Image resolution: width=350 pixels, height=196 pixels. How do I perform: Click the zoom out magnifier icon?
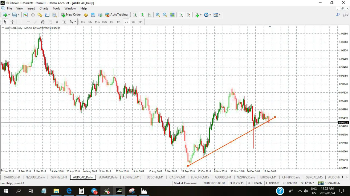coord(165,15)
